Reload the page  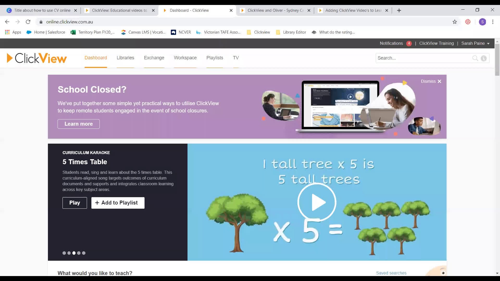pos(28,22)
